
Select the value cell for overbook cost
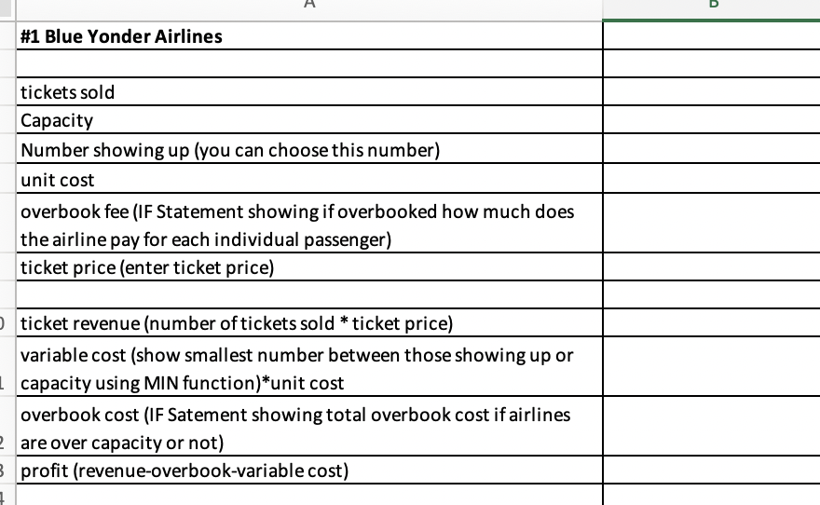point(712,426)
